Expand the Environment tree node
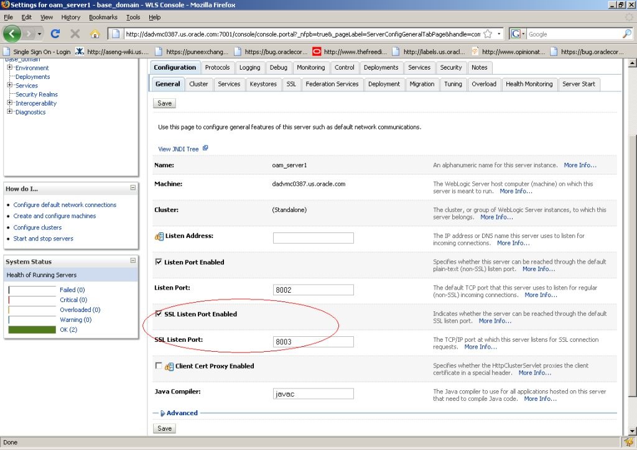 [10, 67]
